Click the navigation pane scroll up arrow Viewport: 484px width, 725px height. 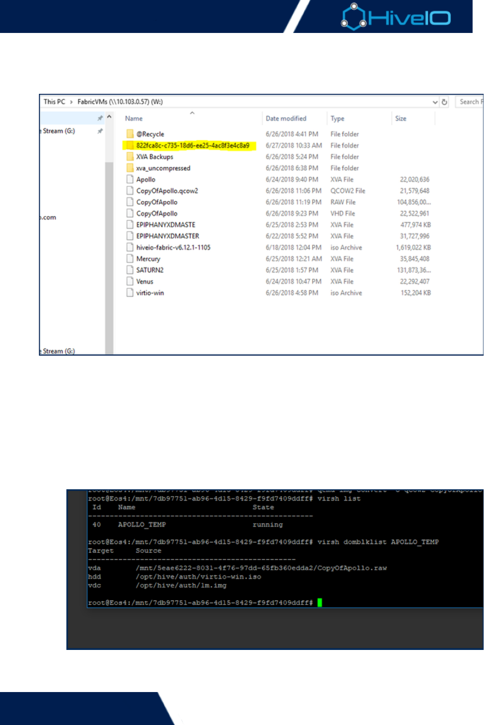[109, 117]
